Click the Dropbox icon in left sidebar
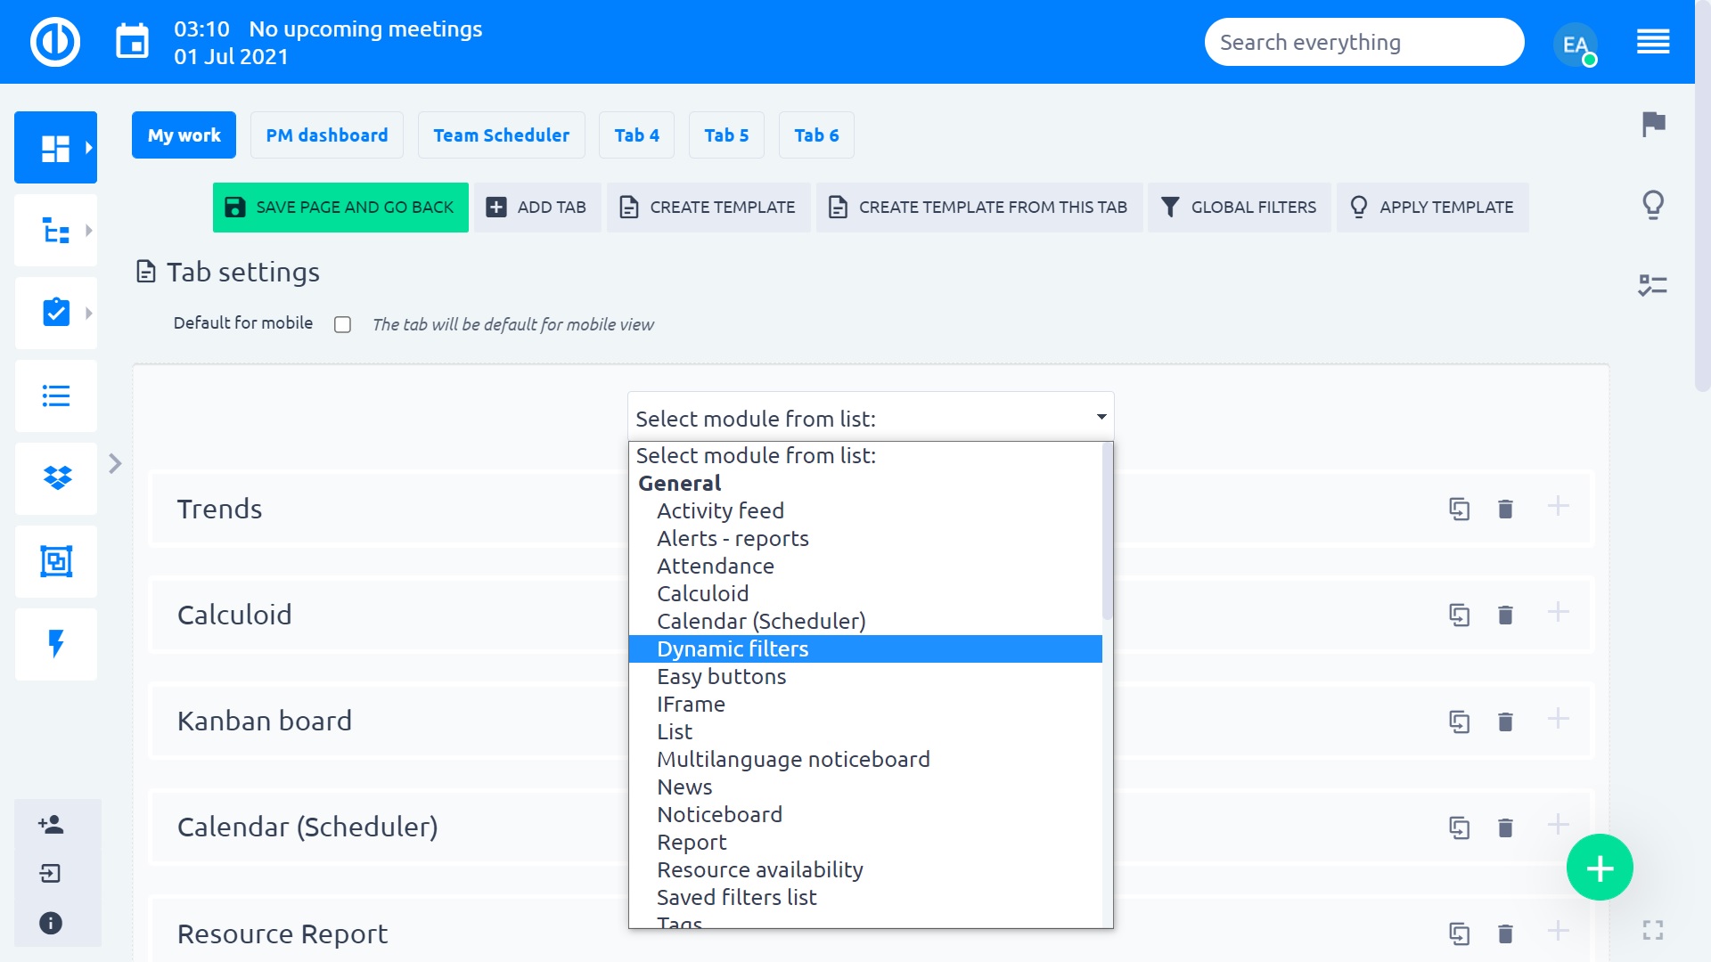 point(56,478)
